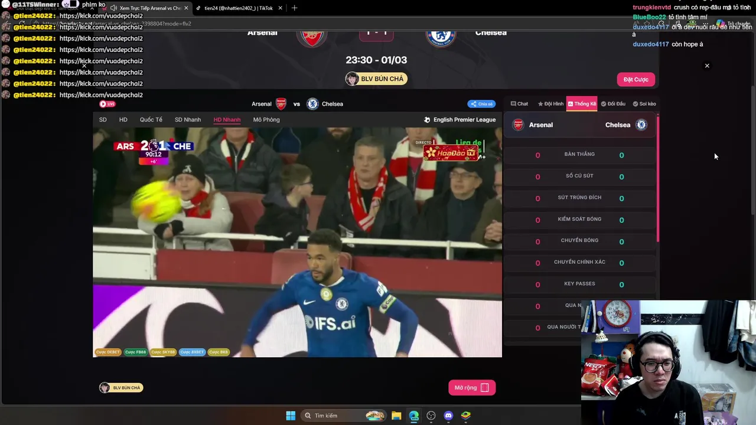Switch to the Đội Hình tab
Image resolution: width=756 pixels, height=425 pixels.
[x=550, y=104]
